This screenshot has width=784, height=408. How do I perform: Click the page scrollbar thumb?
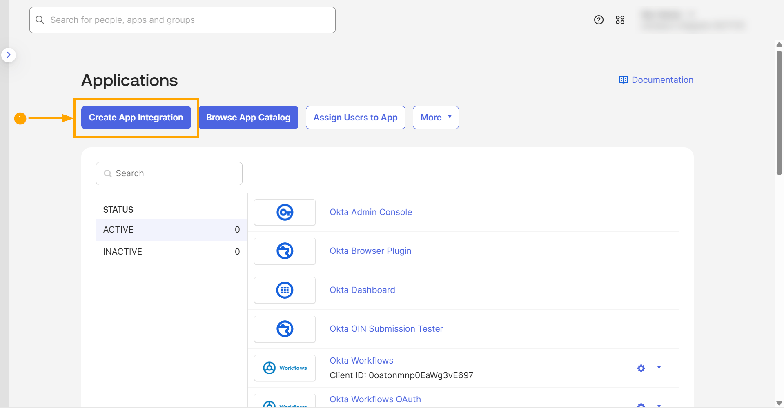(779, 113)
